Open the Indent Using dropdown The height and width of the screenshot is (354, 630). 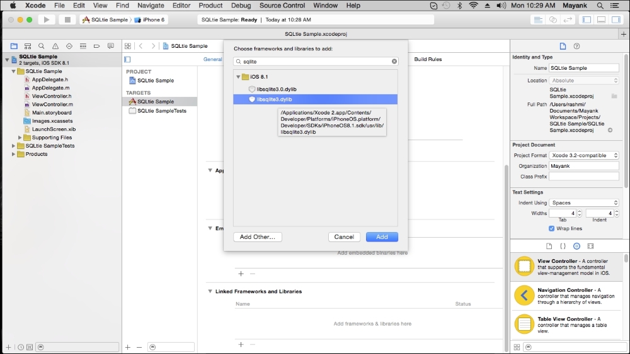click(583, 202)
